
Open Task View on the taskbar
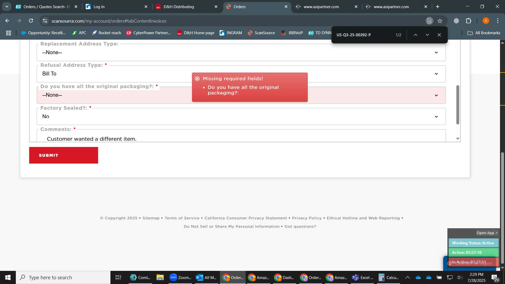[118, 277]
